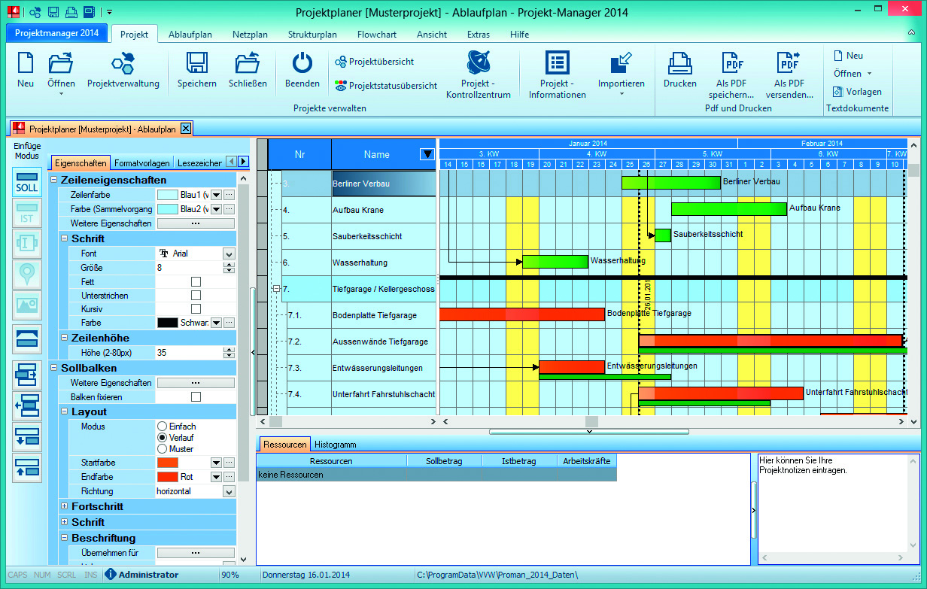The width and height of the screenshot is (927, 589).
Task: Print with the Drucken icon
Action: pyautogui.click(x=680, y=63)
